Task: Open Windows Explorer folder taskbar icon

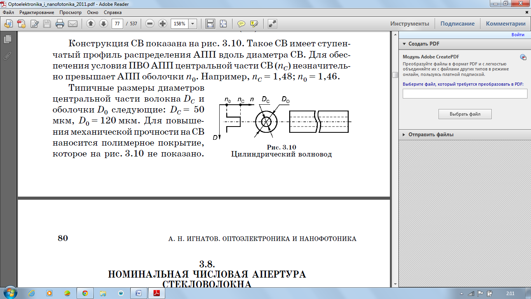Action: tap(103, 293)
